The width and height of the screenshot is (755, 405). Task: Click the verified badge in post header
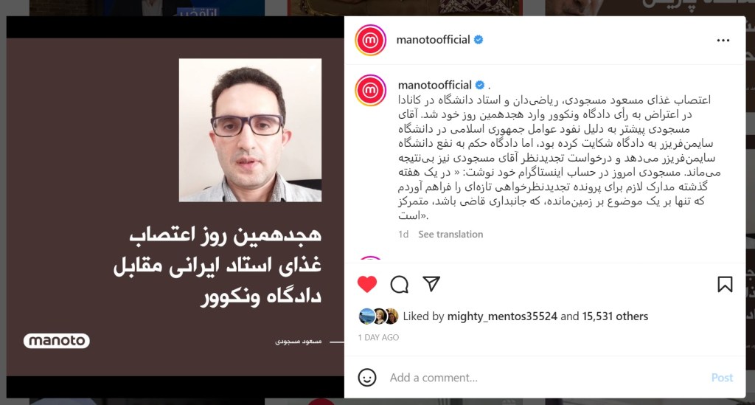tap(478, 40)
